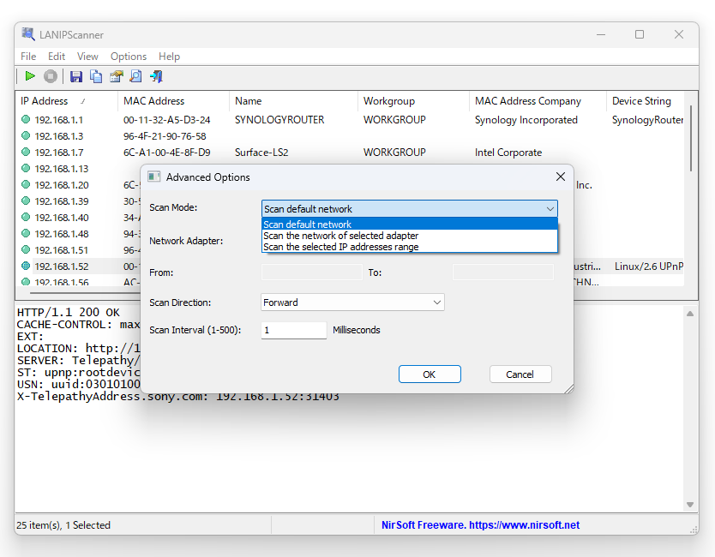Open the Edit menu

click(57, 56)
